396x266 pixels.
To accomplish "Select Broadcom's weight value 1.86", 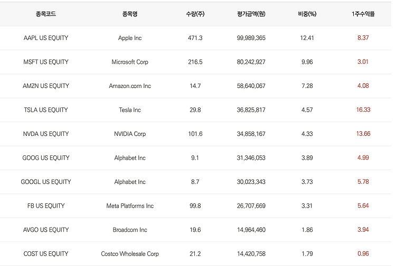I will (x=307, y=230).
